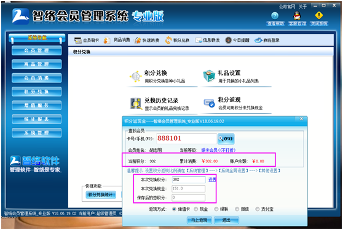Click the 设置 link beside exchange points
Screen dimensions: 343x230
point(212,180)
